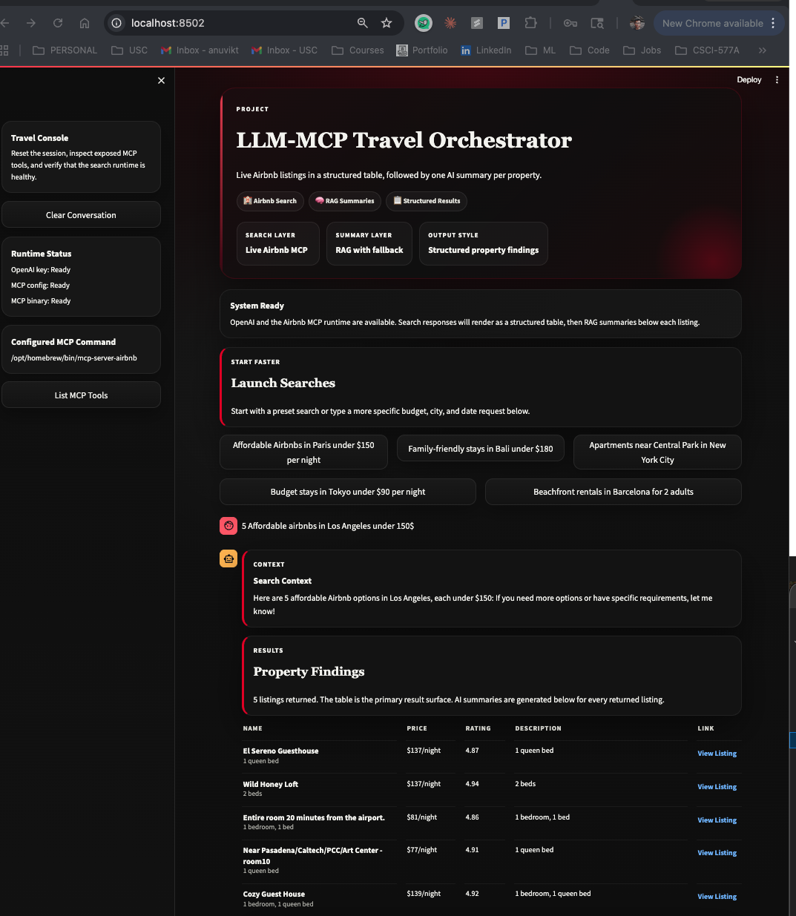Open the Extensions puzzle menu
The height and width of the screenshot is (916, 796).
pos(530,23)
